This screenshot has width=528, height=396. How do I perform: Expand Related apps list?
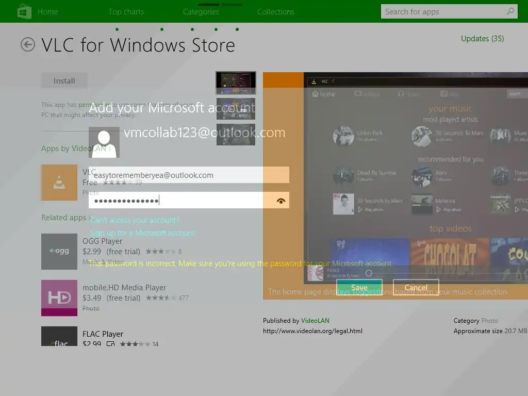coord(66,218)
